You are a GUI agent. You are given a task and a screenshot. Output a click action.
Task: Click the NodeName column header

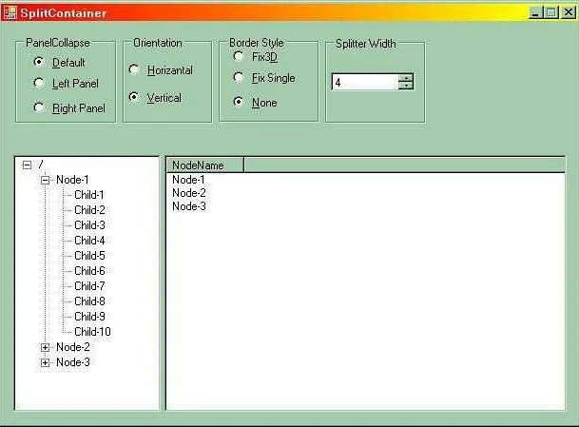pyautogui.click(x=205, y=165)
